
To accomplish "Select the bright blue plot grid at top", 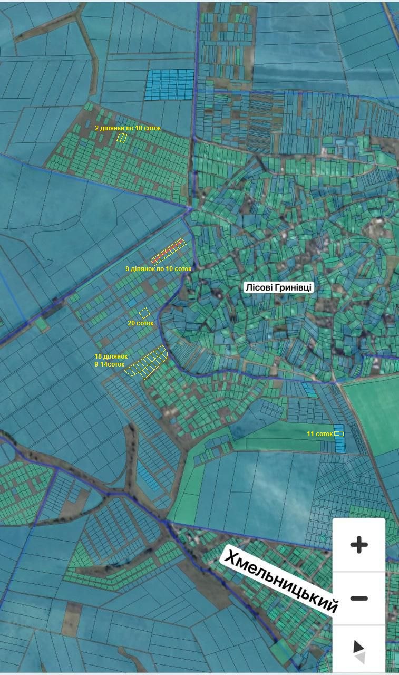I will 169,84.
